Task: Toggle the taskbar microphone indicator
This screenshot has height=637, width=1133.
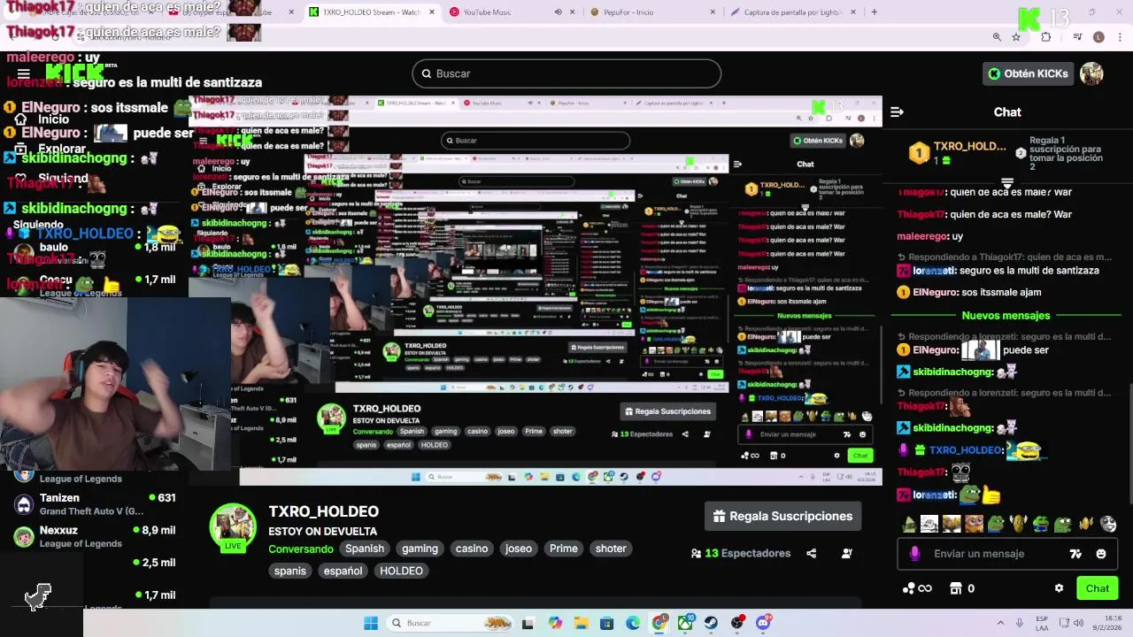Action: (x=1020, y=623)
